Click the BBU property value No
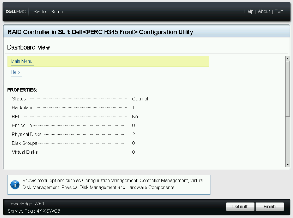 (x=135, y=117)
